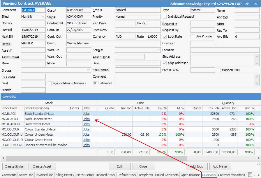
Task: Go to the Linked Contracts tab
Action: pyautogui.click(x=167, y=175)
